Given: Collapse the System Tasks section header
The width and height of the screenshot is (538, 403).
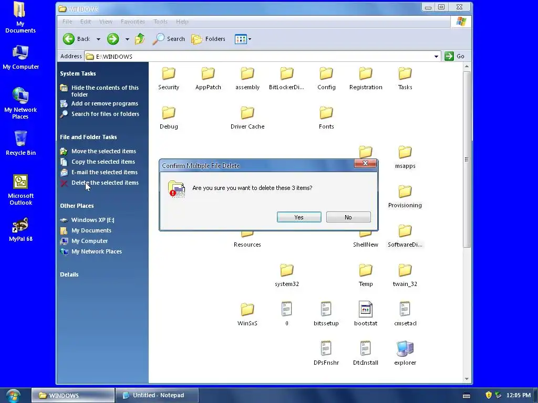Looking at the screenshot, I should click(78, 73).
